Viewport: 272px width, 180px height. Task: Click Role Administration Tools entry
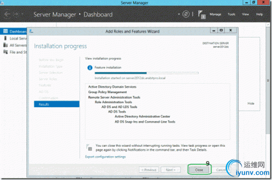click(x=113, y=102)
